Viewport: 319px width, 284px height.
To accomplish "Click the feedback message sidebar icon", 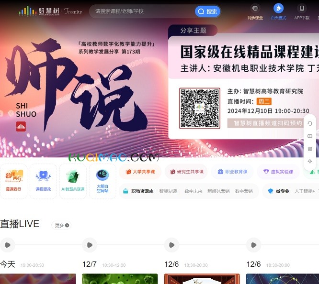I will click(x=310, y=136).
